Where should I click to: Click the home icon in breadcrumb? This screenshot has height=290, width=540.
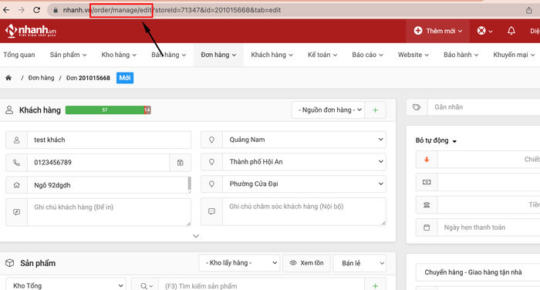click(8, 78)
